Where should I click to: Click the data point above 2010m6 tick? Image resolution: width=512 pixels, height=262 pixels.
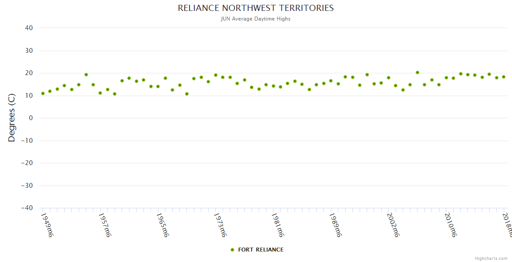[446, 78]
